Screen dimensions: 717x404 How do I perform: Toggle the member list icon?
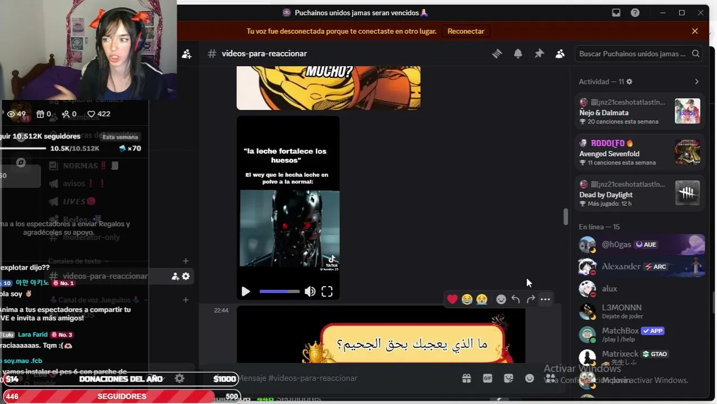click(560, 53)
